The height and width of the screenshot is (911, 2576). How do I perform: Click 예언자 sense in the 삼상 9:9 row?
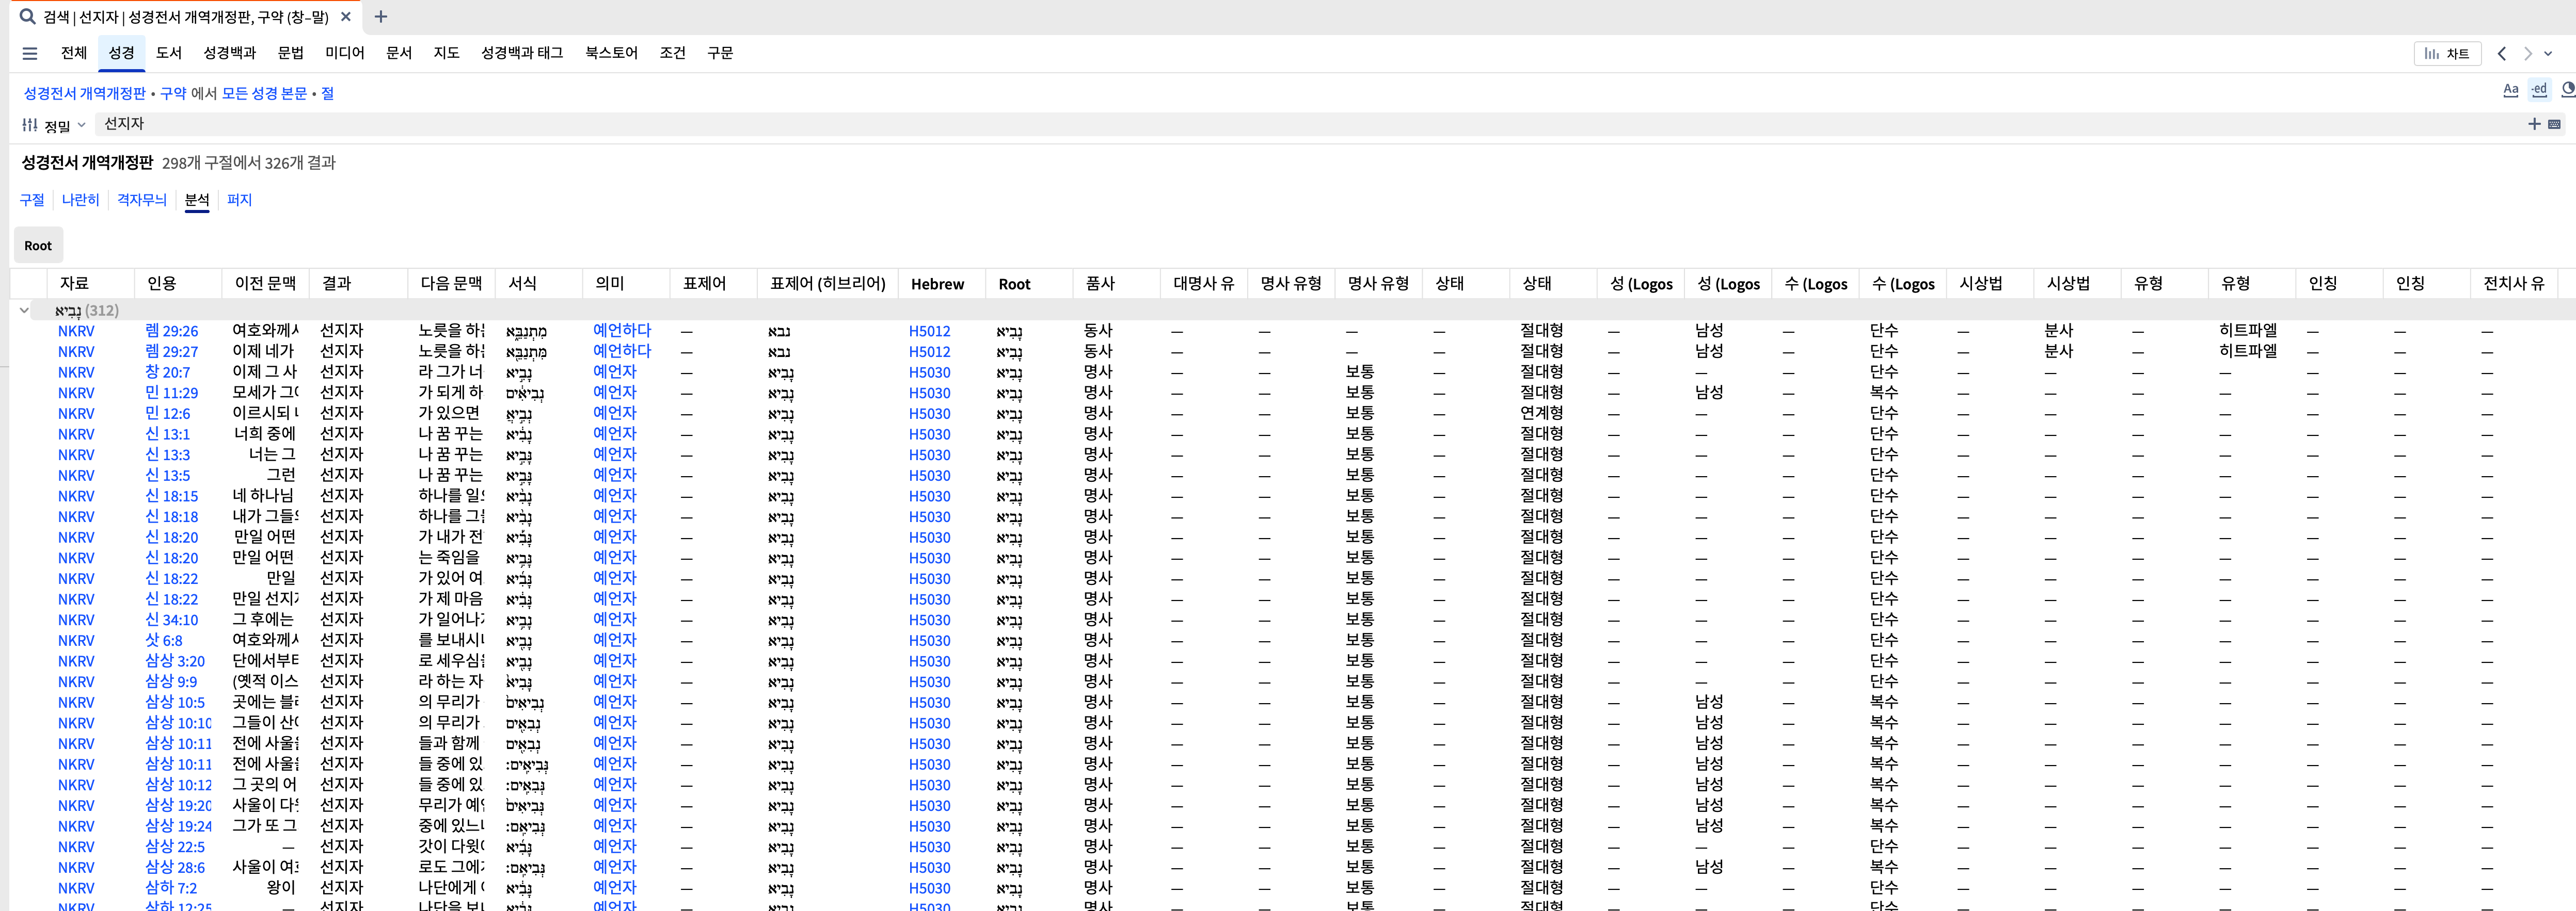click(614, 681)
